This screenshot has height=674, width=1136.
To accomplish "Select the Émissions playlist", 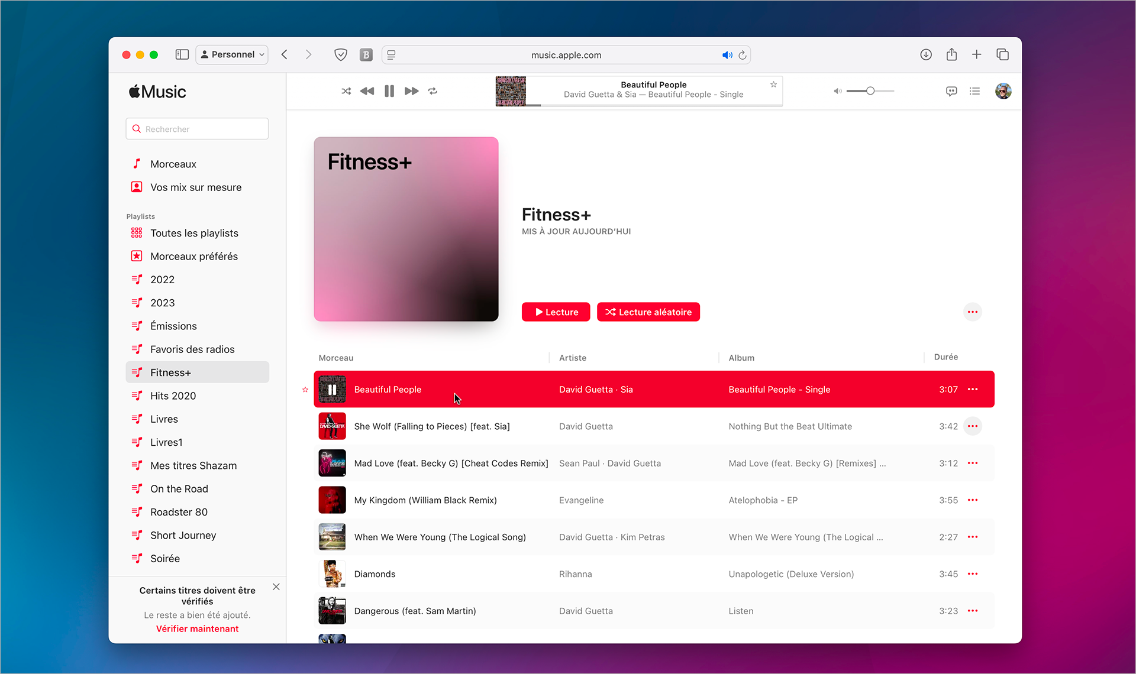I will point(198,326).
